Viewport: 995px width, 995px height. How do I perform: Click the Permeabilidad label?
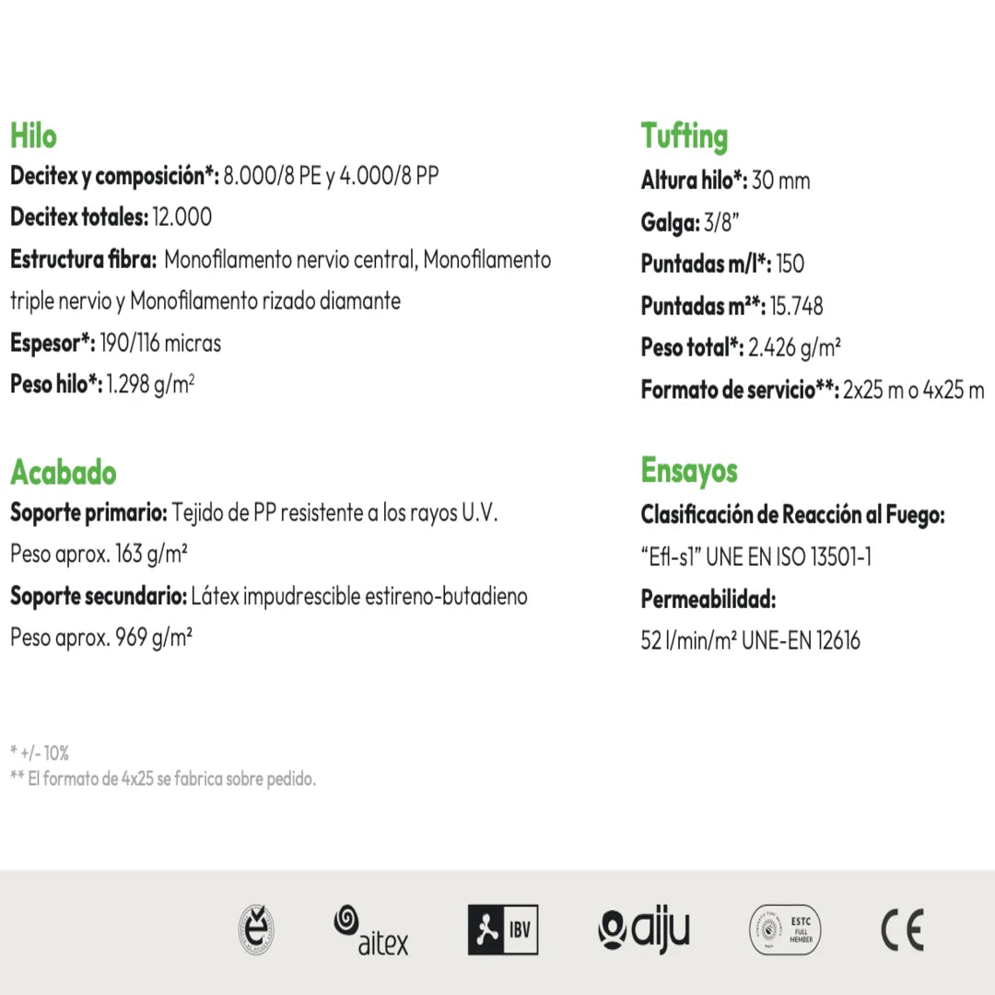click(708, 600)
